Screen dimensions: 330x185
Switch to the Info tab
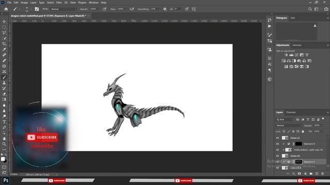click(293, 18)
